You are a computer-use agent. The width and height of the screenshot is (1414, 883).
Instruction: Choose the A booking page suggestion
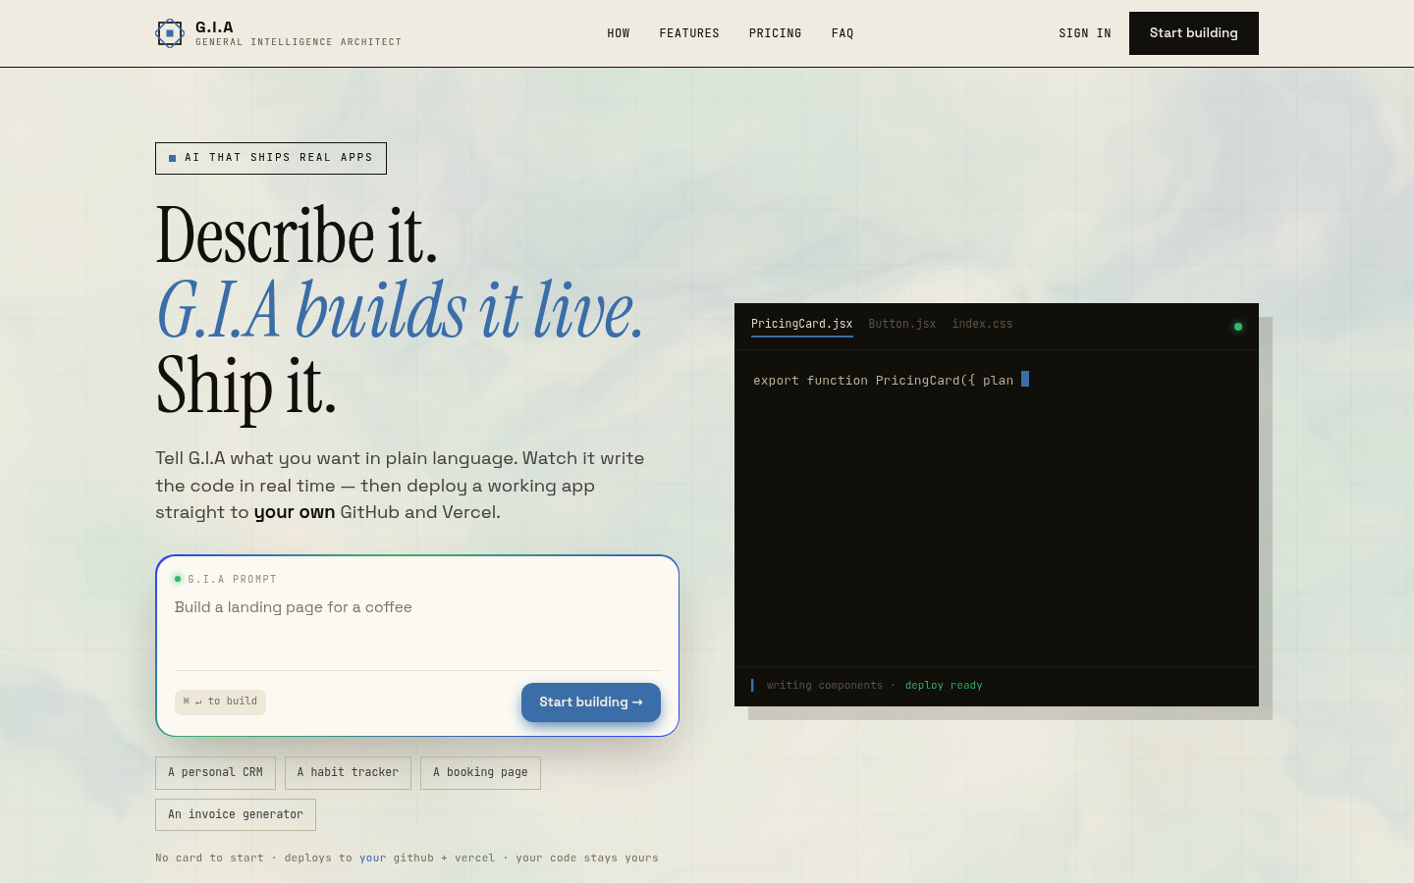pyautogui.click(x=480, y=773)
